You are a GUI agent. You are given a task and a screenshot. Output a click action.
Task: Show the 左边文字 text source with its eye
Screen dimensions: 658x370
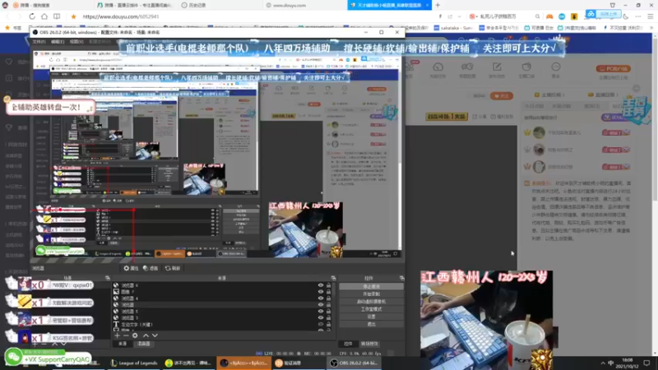point(321,324)
